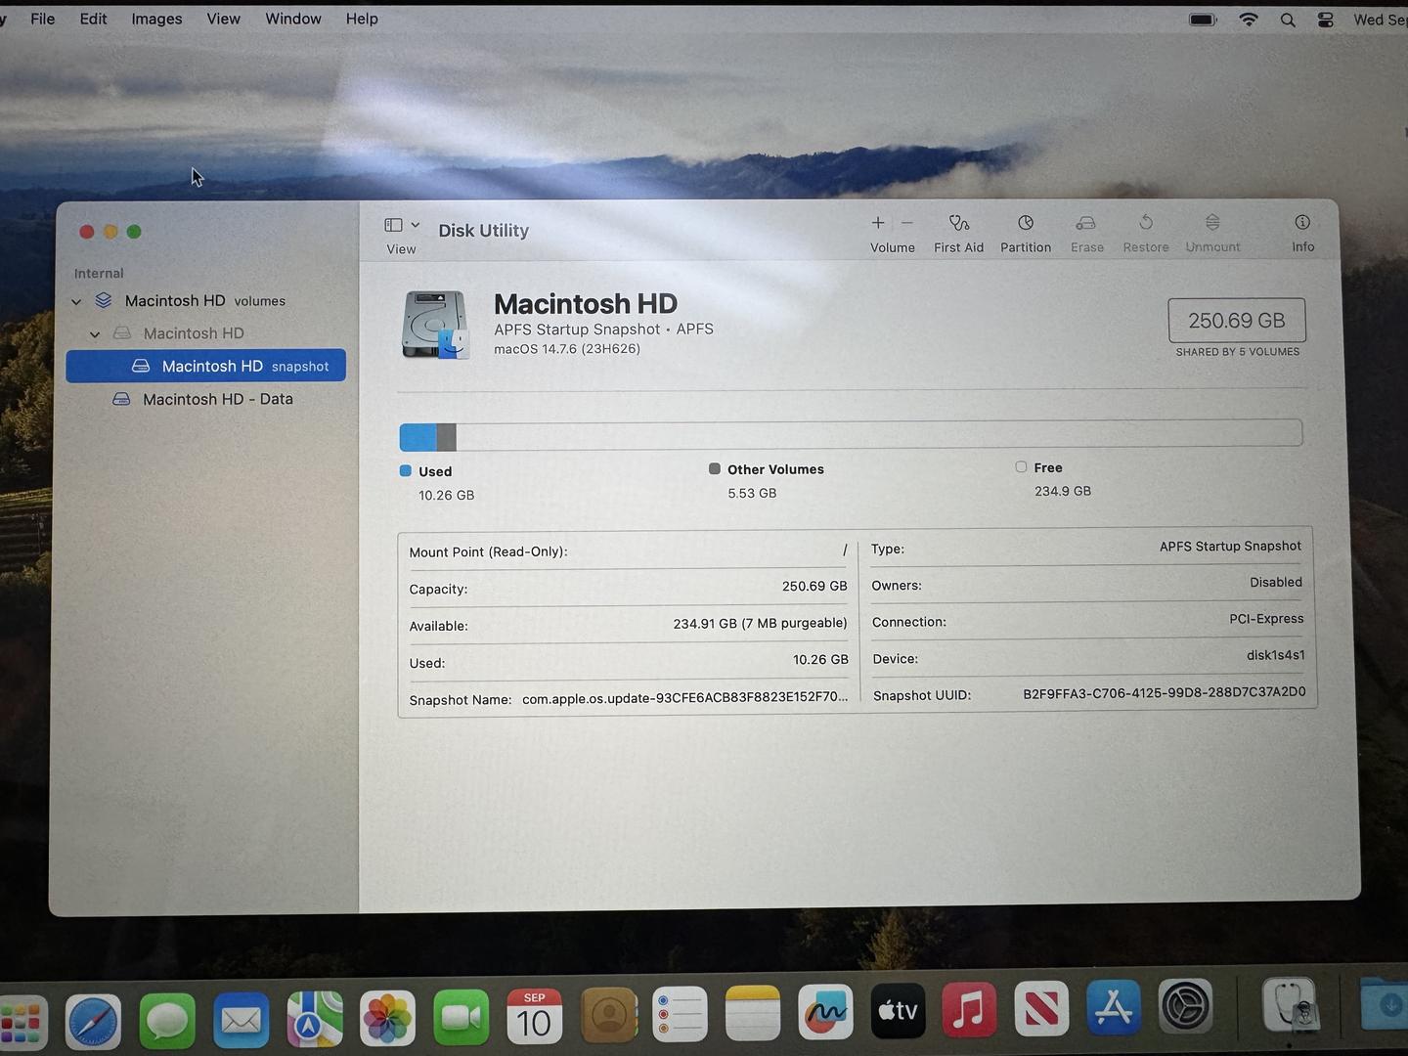Click the grey Other Volumes bar segment
The height and width of the screenshot is (1056, 1408).
pyautogui.click(x=447, y=436)
